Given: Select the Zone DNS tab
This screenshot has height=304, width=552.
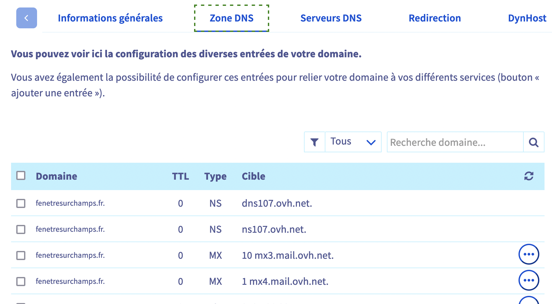Looking at the screenshot, I should tap(231, 18).
